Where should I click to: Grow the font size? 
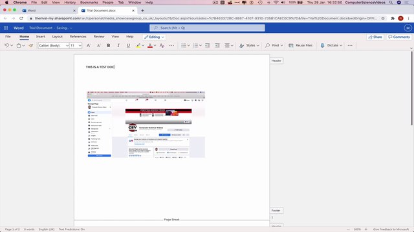[x=89, y=46]
